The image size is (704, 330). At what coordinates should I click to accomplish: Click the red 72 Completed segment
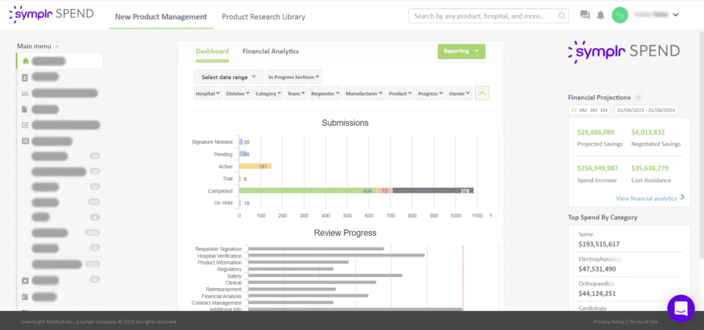point(384,191)
